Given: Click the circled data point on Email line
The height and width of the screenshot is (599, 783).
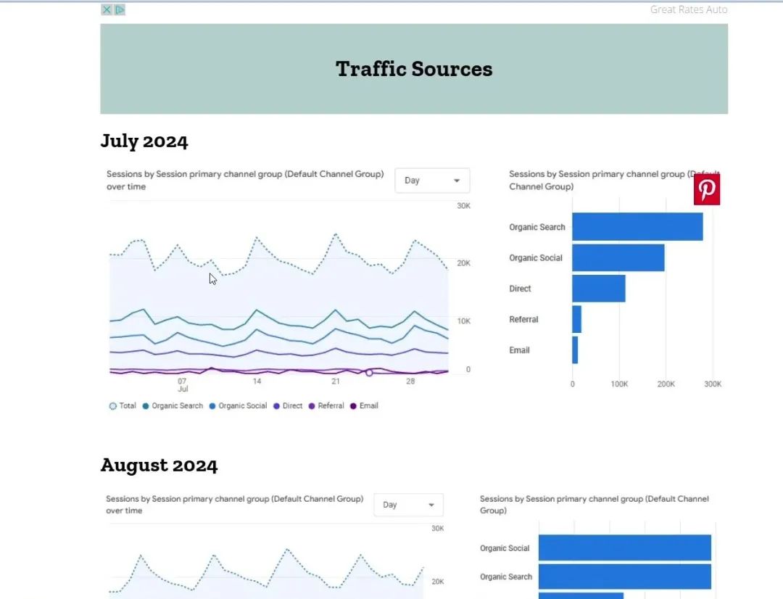Looking at the screenshot, I should tap(369, 373).
